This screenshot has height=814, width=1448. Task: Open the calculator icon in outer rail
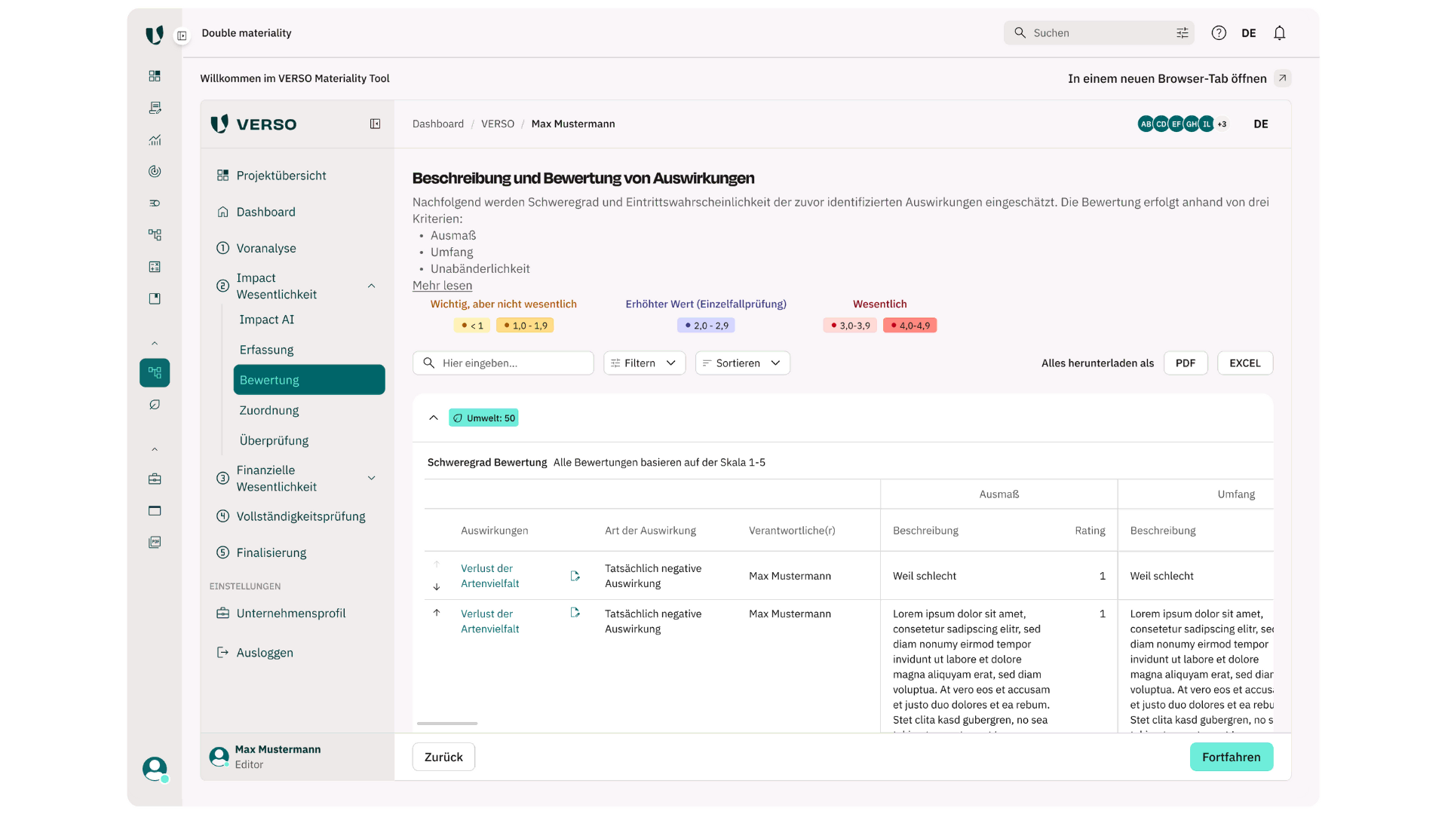(155, 267)
